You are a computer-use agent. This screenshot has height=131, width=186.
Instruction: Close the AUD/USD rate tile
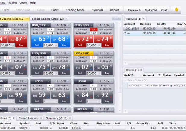pyautogui.click(x=69, y=53)
